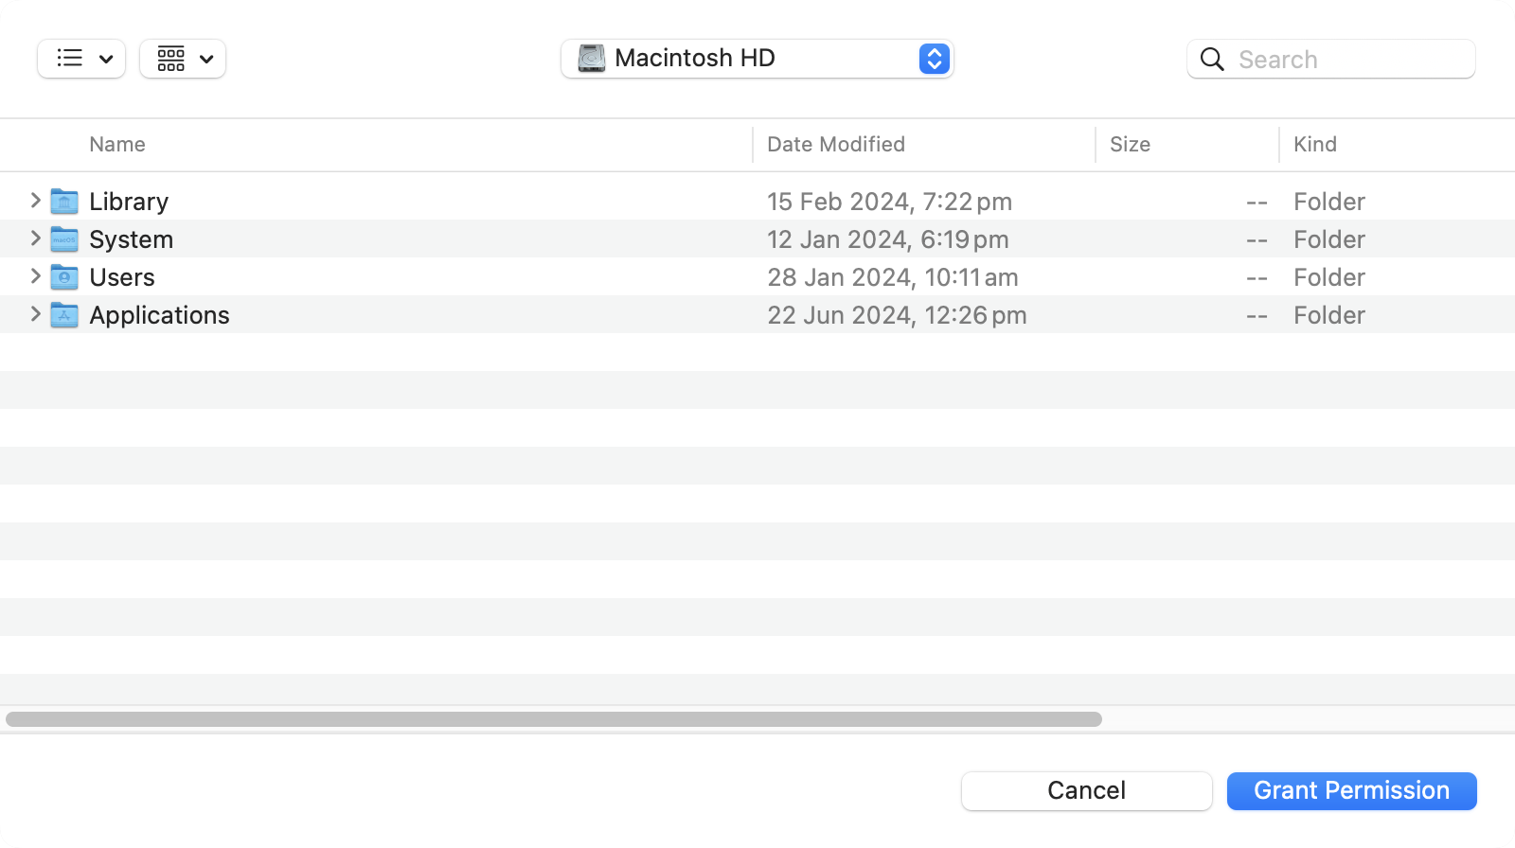
Task: Click the horizontal scrollbar thumb
Action: tap(553, 719)
